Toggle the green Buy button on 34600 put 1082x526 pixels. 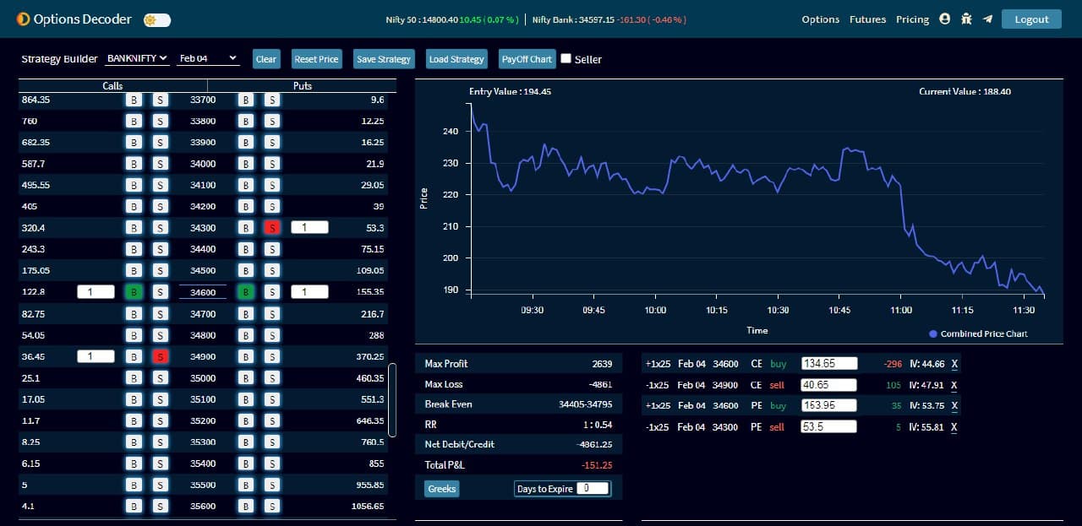245,291
